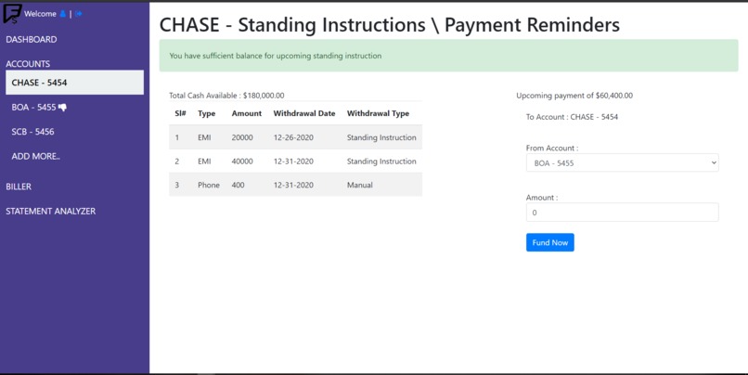This screenshot has width=748, height=375.
Task: Open the DASHBOARD menu item
Action: pyautogui.click(x=32, y=40)
